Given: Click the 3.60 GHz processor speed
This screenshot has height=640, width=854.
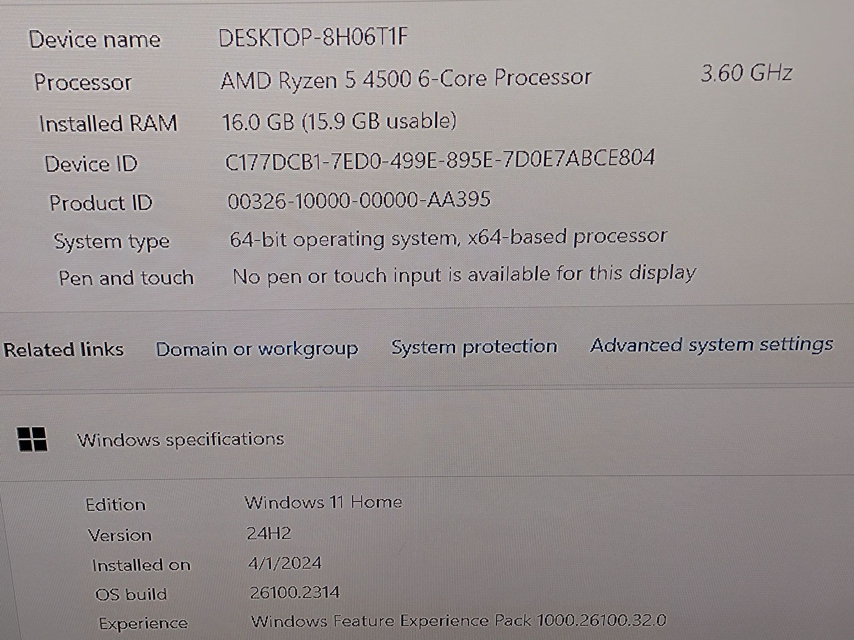Looking at the screenshot, I should point(746,73).
